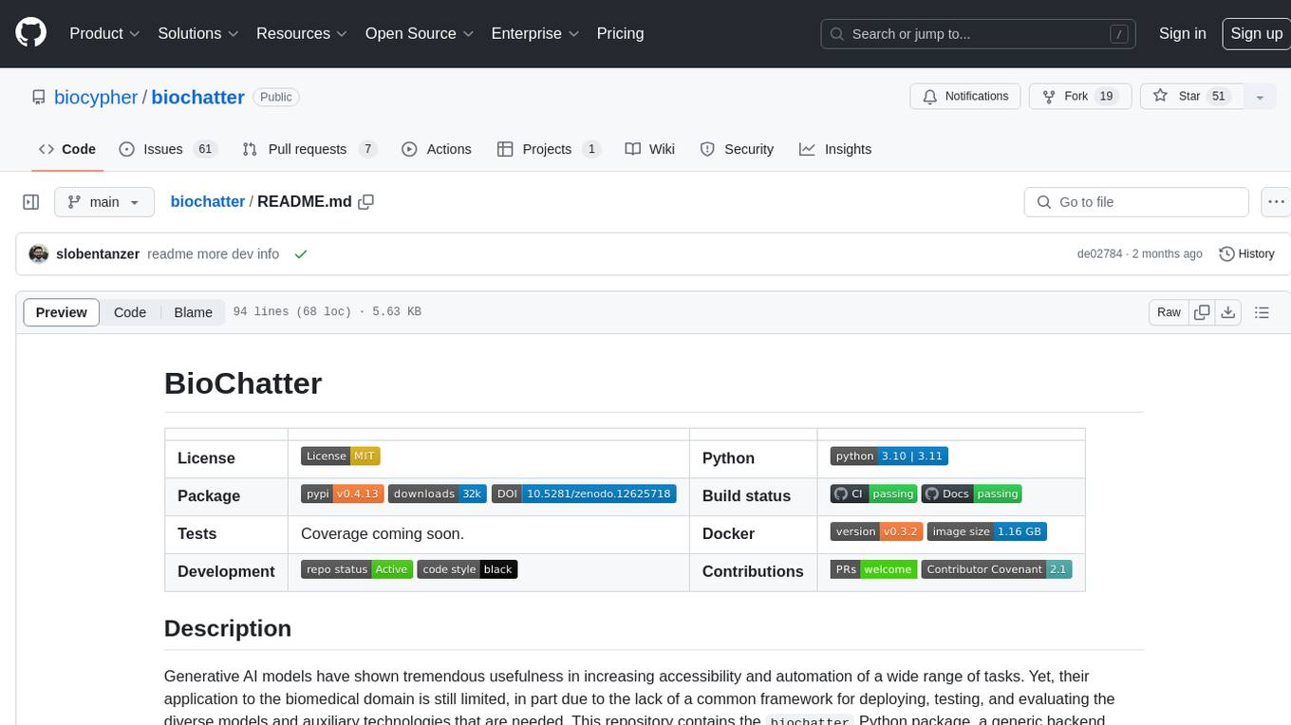
Task: Expand the Enterprise menu
Action: [x=534, y=33]
